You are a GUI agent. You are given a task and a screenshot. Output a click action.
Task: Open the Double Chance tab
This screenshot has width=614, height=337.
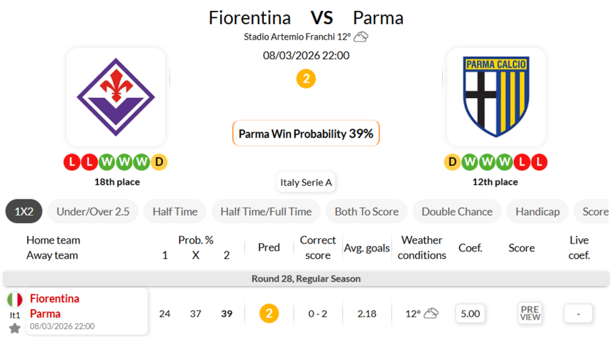pyautogui.click(x=457, y=211)
